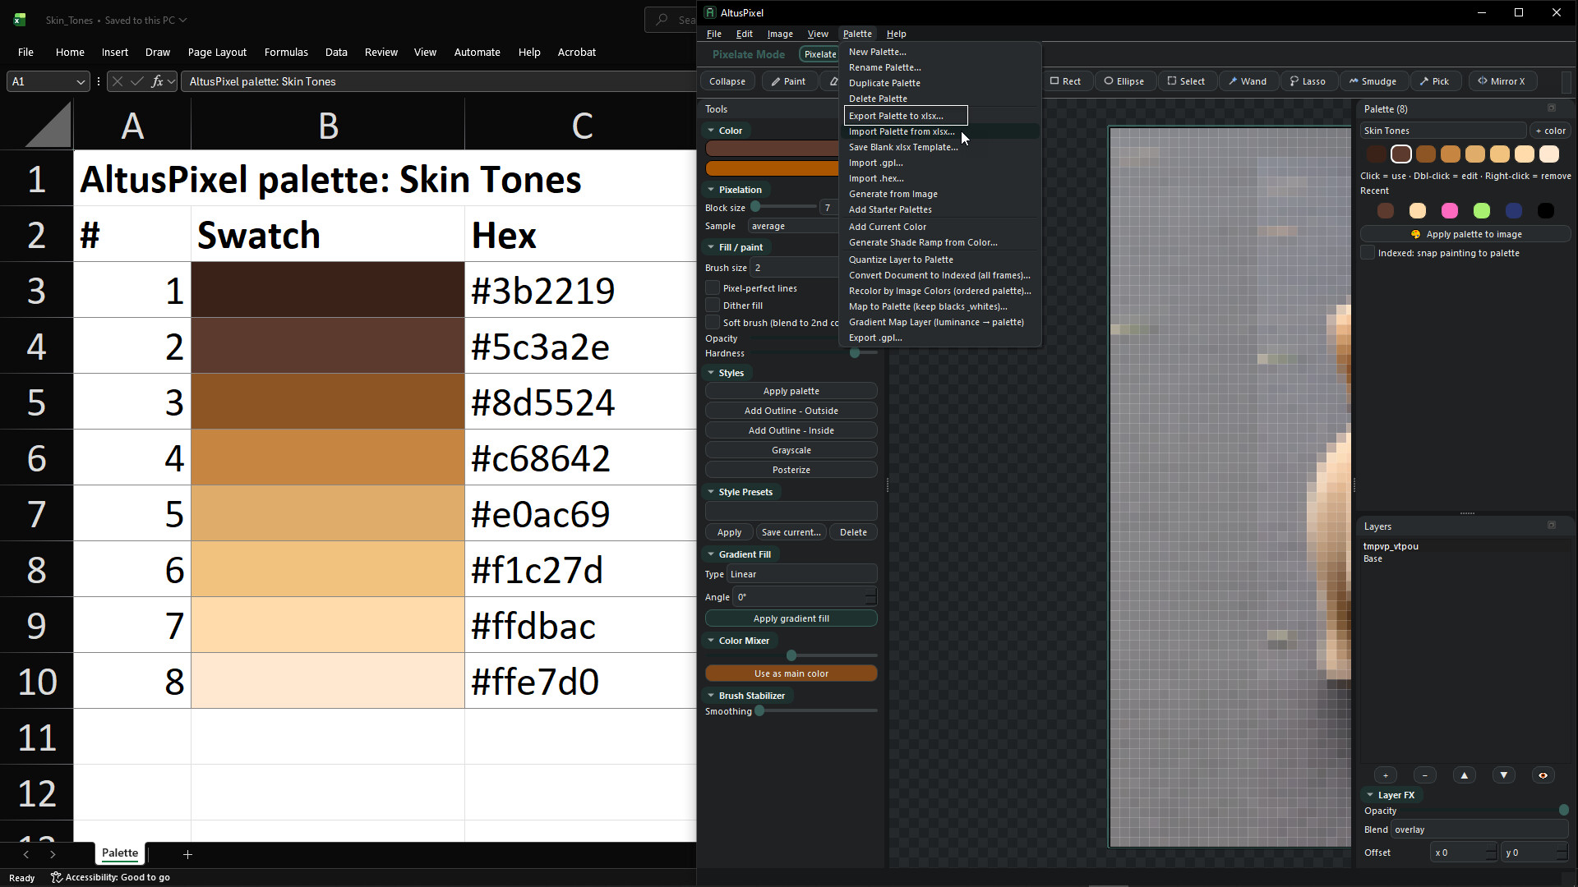Toggle Soft brush checkbox
1578x887 pixels.
click(x=713, y=323)
